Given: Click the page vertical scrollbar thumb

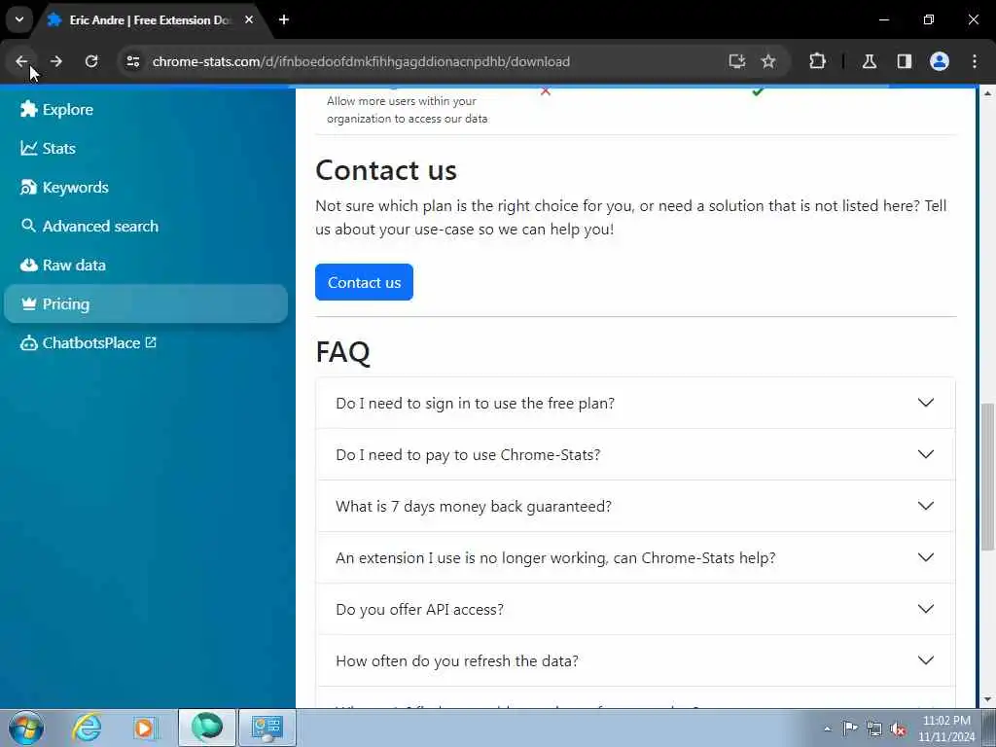Looking at the screenshot, I should click(x=987, y=477).
